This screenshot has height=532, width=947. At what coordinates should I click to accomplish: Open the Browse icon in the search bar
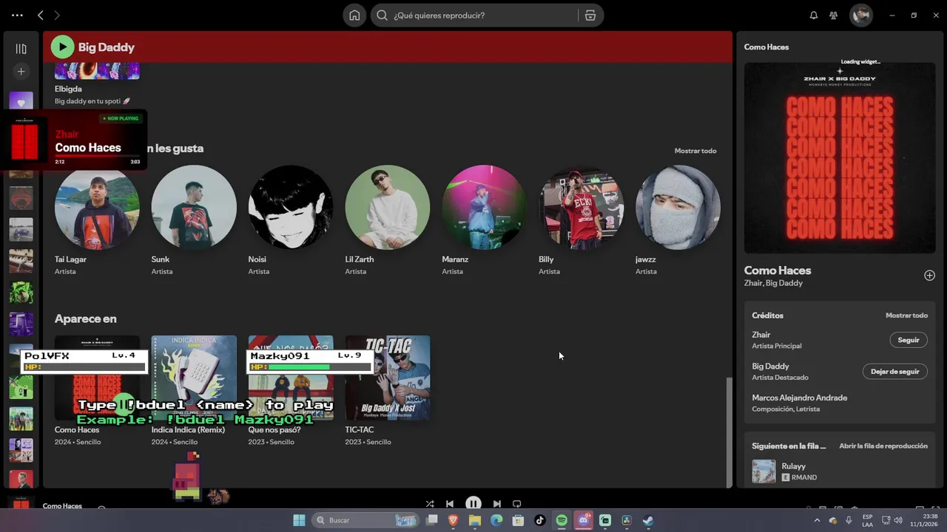tap(590, 15)
